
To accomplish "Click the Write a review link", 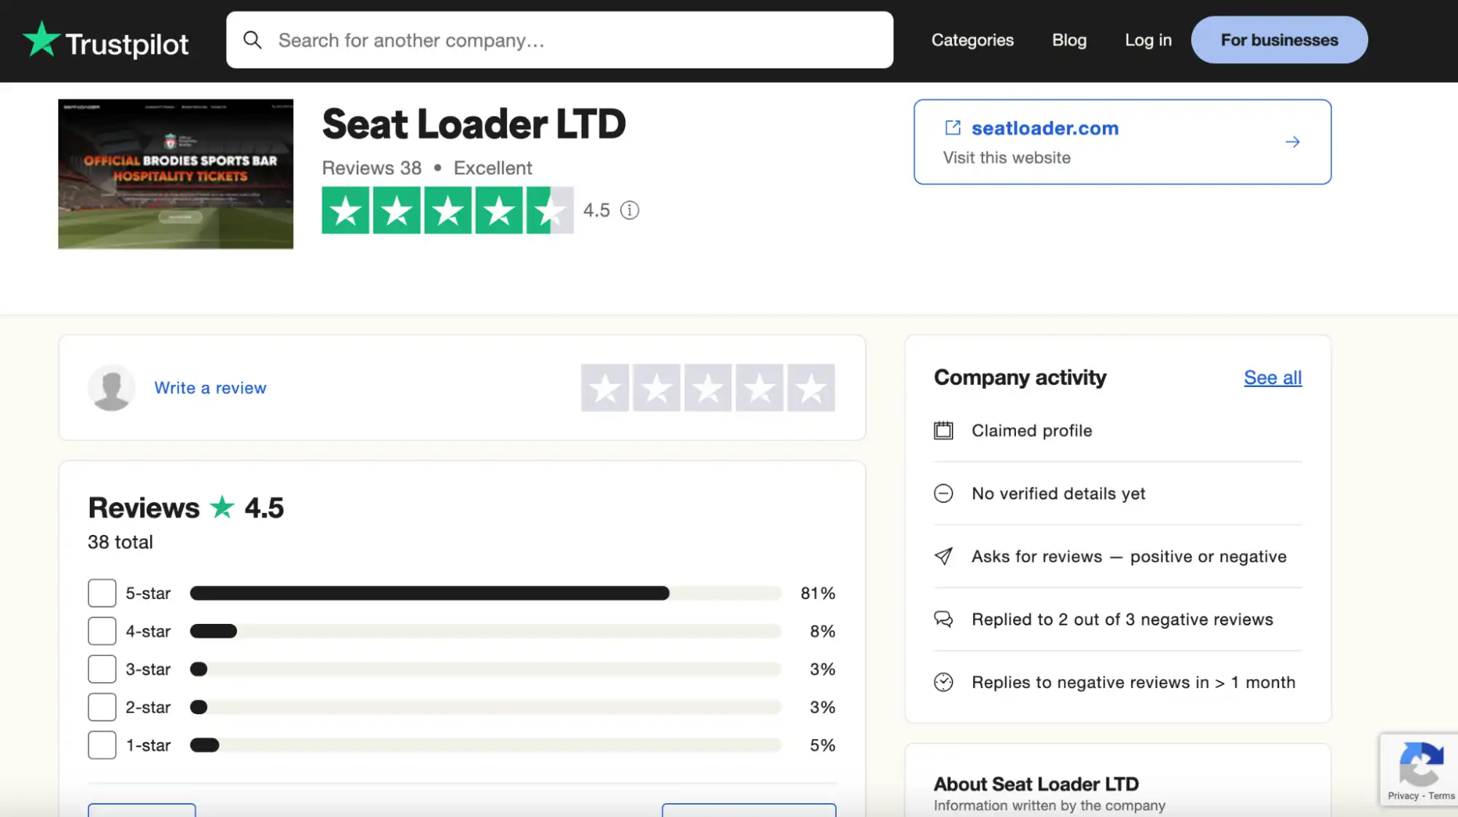I will (209, 388).
